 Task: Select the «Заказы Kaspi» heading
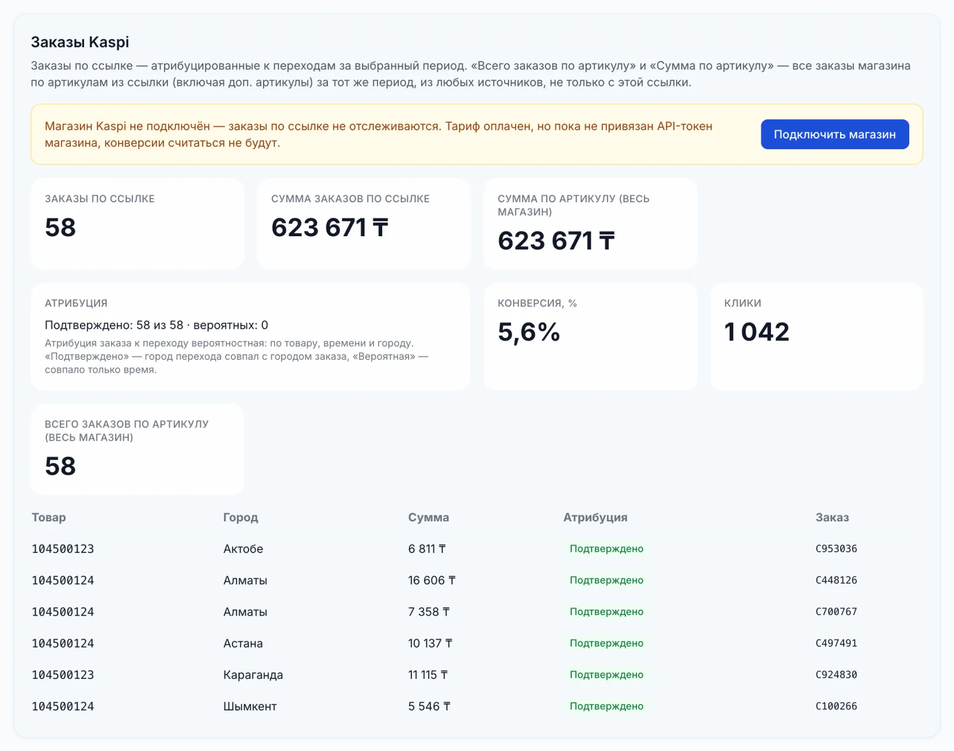coord(80,42)
